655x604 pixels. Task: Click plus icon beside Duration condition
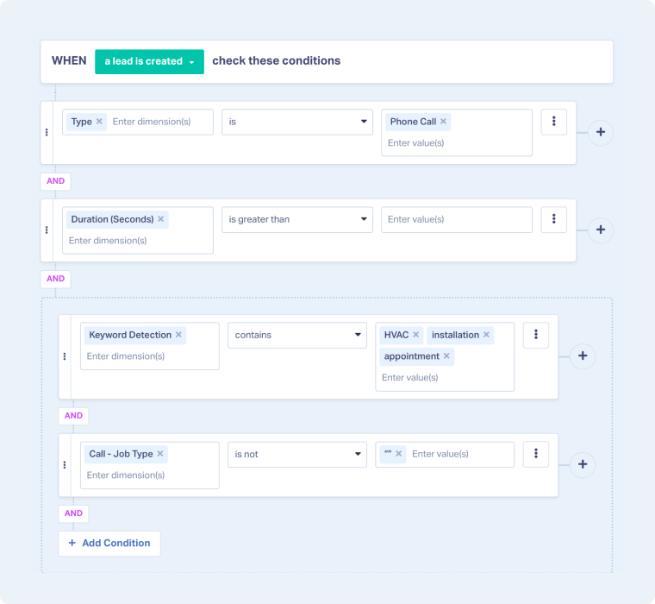click(x=601, y=230)
